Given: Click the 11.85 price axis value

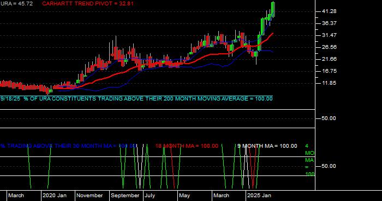Looking at the screenshot, I should 329,83.
